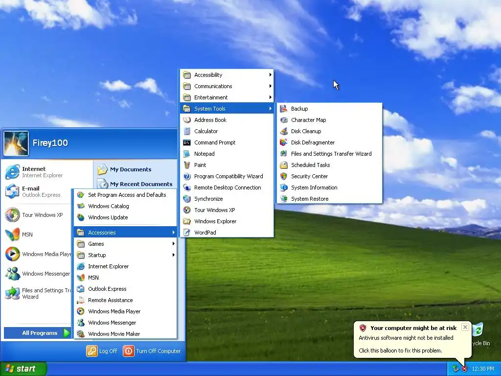Click the Firey100 user picture
This screenshot has height=376, width=501.
coord(16,143)
